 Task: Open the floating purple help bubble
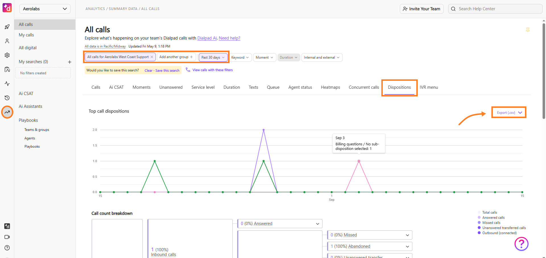521,244
